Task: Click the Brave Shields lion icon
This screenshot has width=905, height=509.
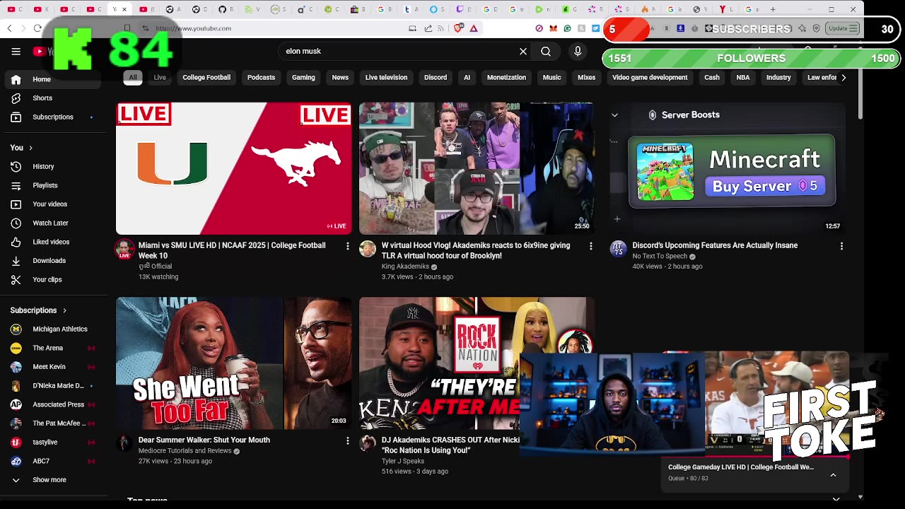Action: (458, 28)
